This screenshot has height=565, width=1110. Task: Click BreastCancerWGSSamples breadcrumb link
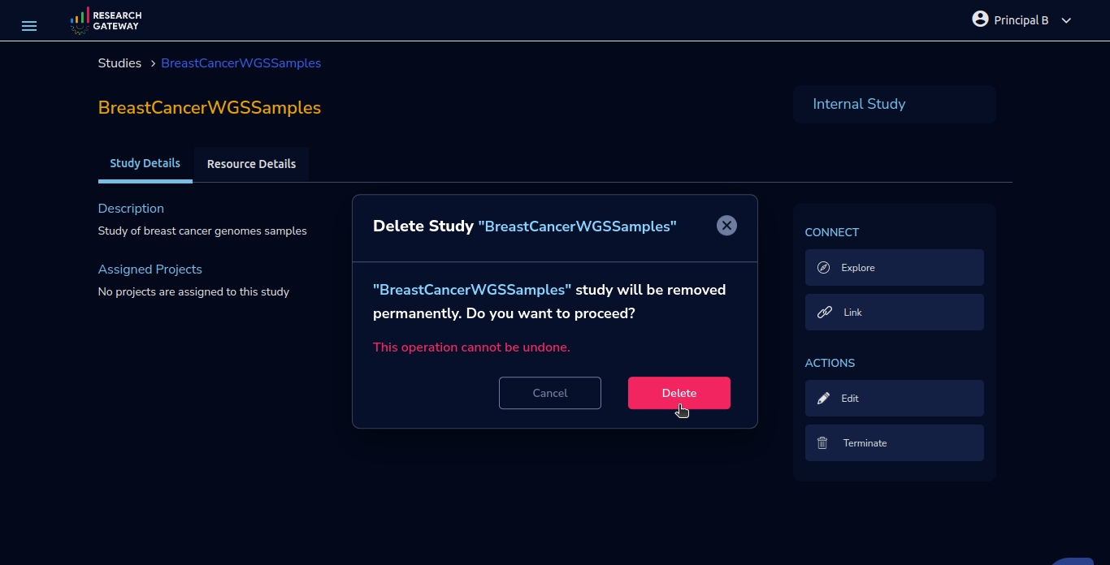pyautogui.click(x=241, y=63)
